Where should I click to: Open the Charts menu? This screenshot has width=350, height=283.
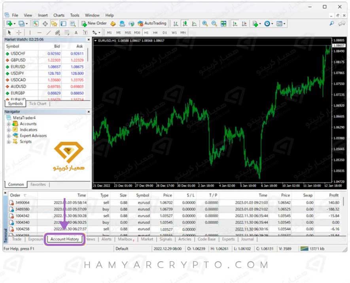click(x=59, y=15)
